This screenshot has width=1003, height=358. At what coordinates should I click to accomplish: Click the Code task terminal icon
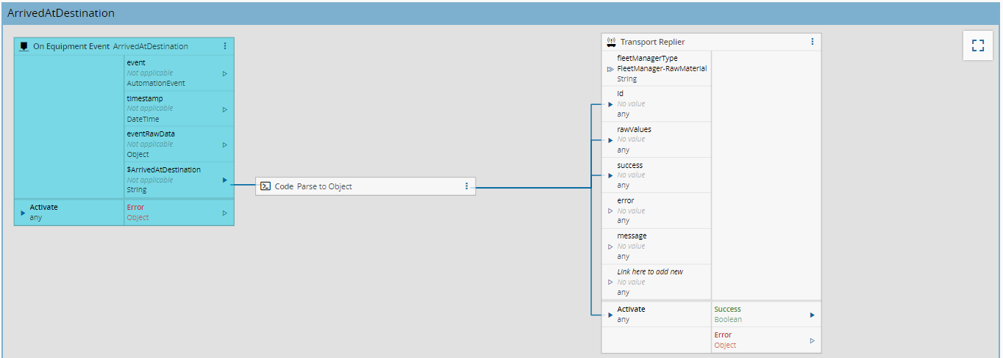point(265,186)
